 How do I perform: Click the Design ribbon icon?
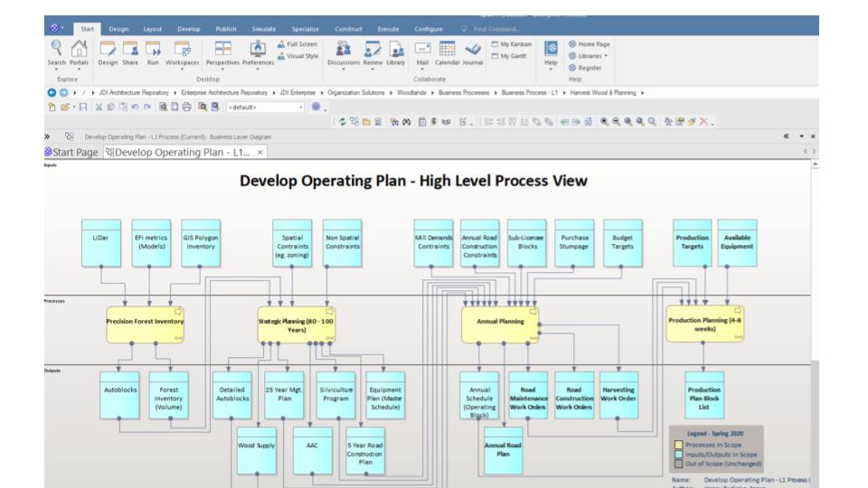tap(108, 53)
